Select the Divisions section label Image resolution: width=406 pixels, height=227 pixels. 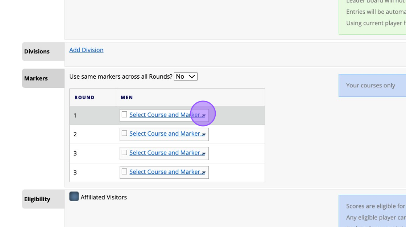click(37, 51)
